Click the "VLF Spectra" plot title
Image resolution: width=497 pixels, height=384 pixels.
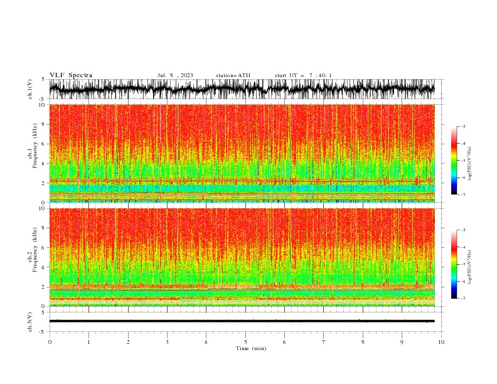(x=71, y=75)
